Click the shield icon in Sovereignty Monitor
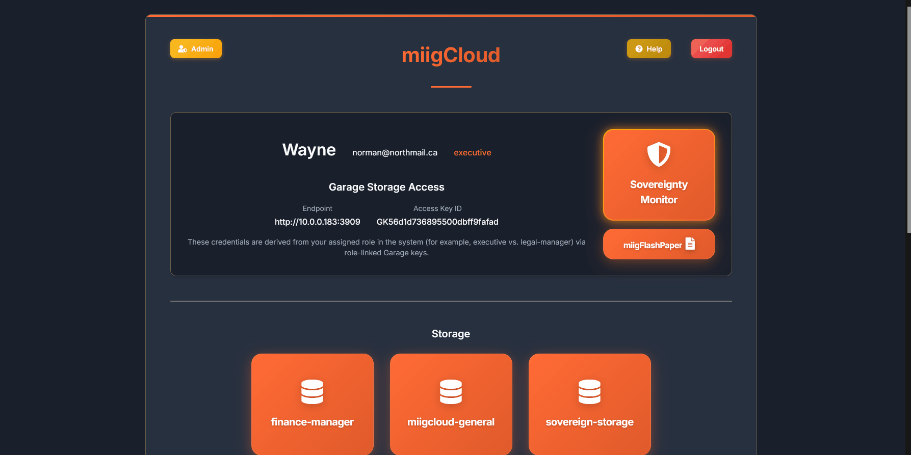Viewport: 911px width, 455px height. tap(659, 154)
